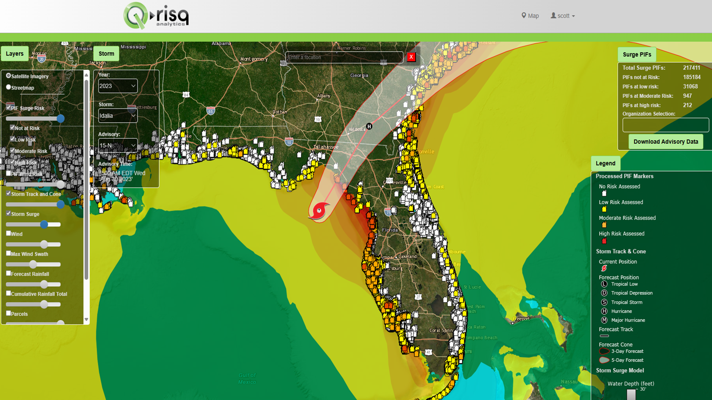Click the PIFs at high risk value 212
712x400 pixels.
coord(687,105)
